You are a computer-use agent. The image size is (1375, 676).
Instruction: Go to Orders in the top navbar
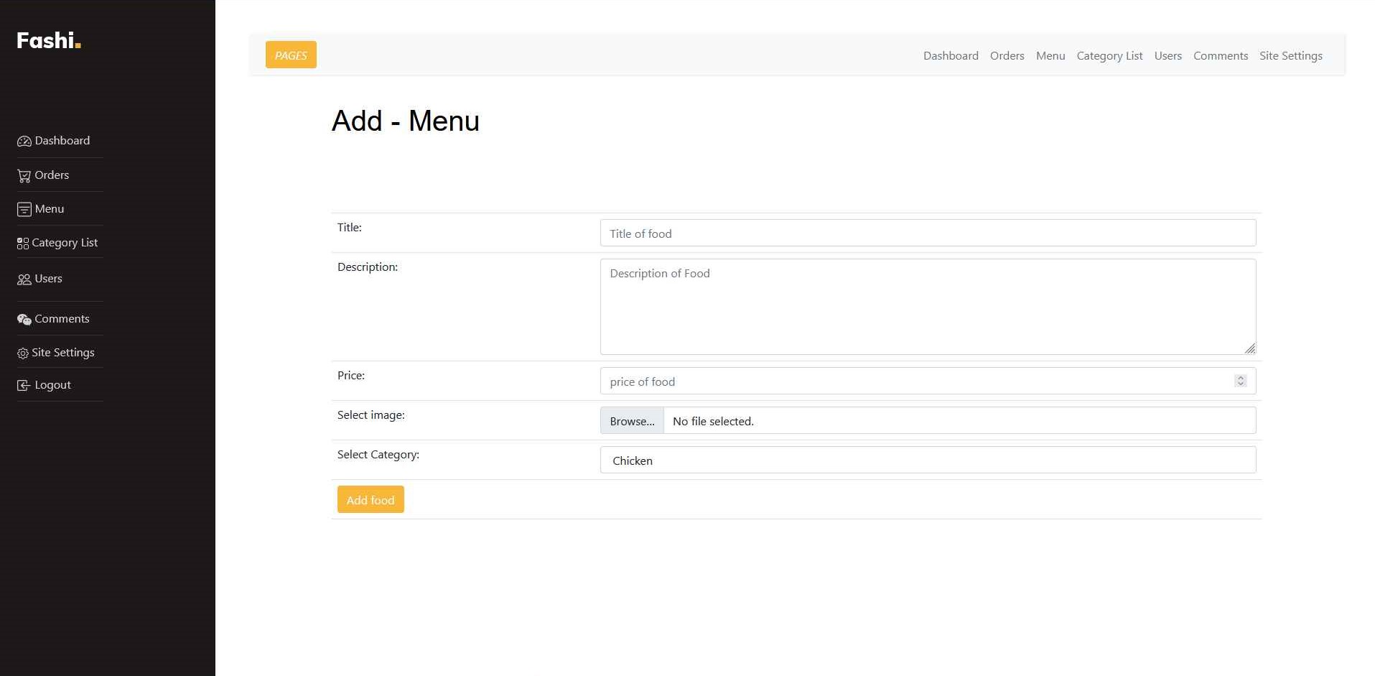(x=1007, y=56)
